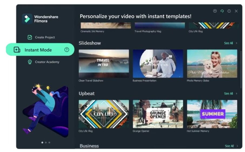Choose the Business Presentation template
Screen dimensions: 245x152
coord(158,64)
